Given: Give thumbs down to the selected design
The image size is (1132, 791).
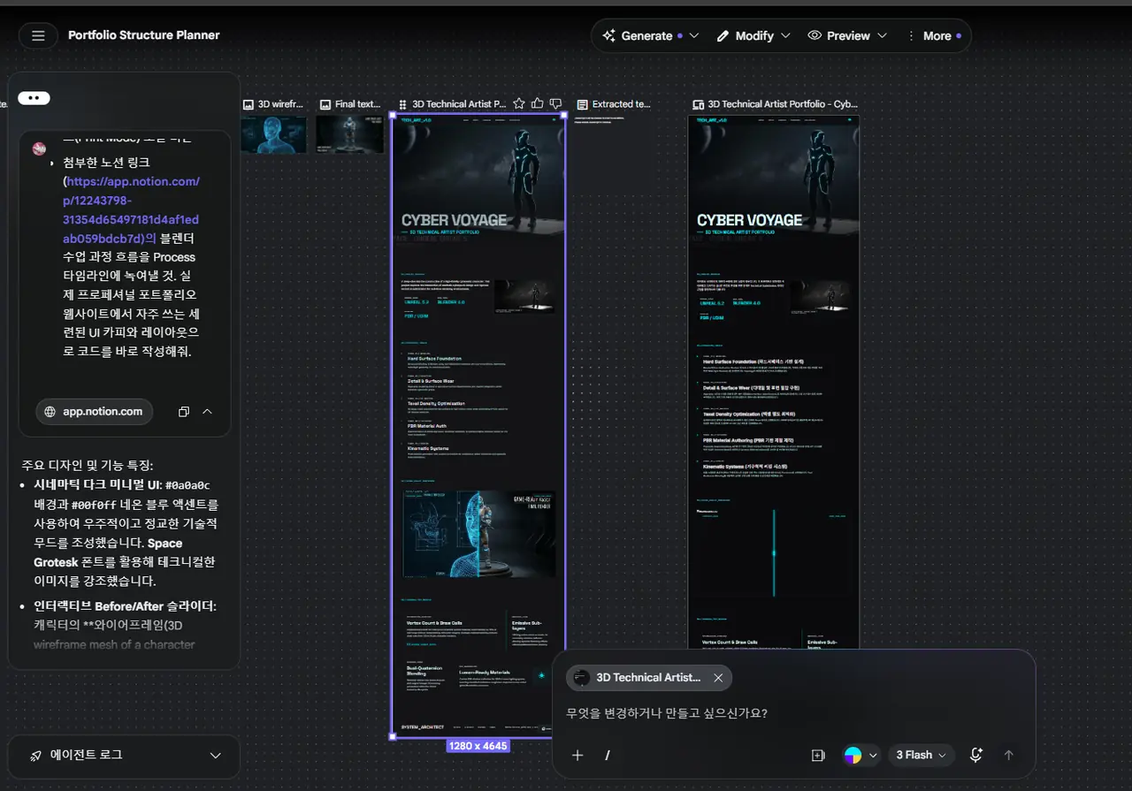Looking at the screenshot, I should (x=555, y=103).
